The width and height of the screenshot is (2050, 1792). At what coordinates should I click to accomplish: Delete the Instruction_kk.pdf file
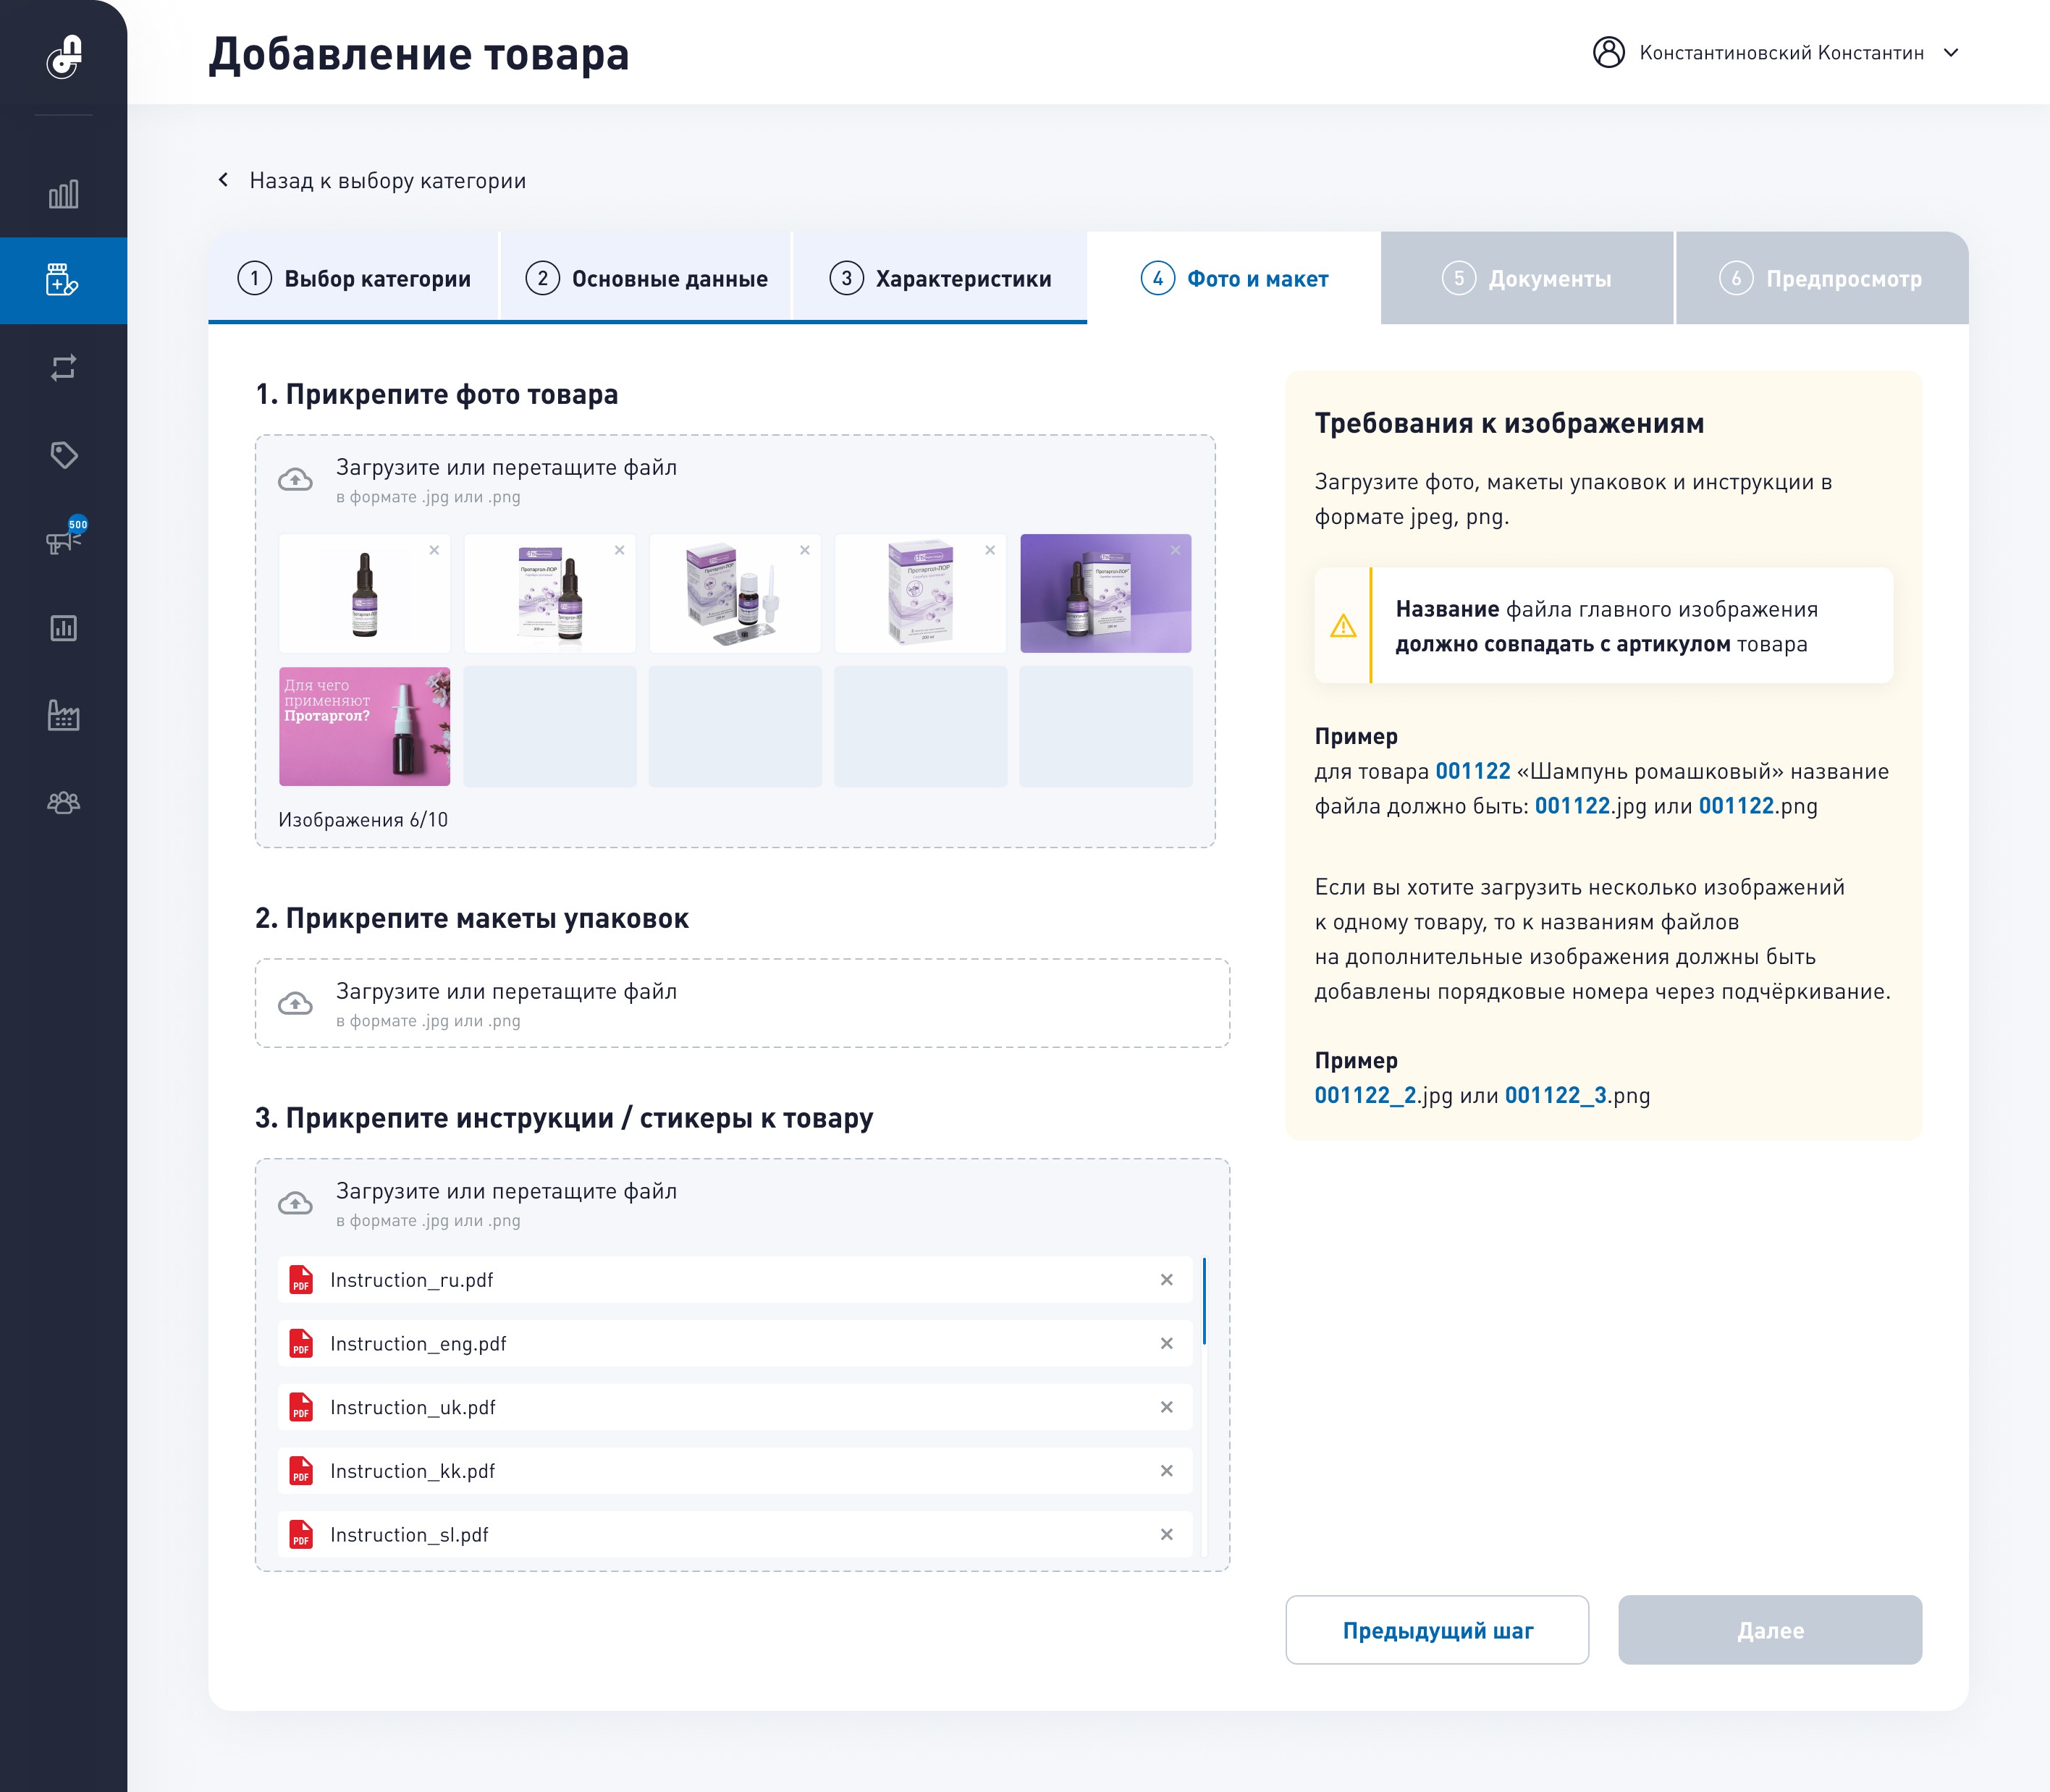(x=1166, y=1471)
